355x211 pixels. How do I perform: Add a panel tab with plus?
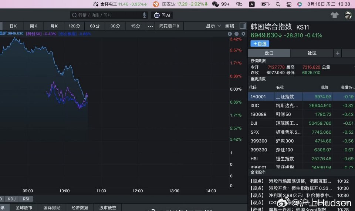[x=338, y=53]
